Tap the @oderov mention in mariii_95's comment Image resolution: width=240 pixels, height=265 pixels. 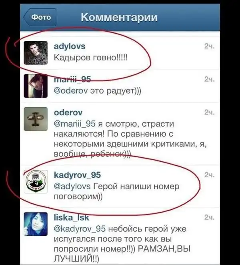tap(71, 91)
